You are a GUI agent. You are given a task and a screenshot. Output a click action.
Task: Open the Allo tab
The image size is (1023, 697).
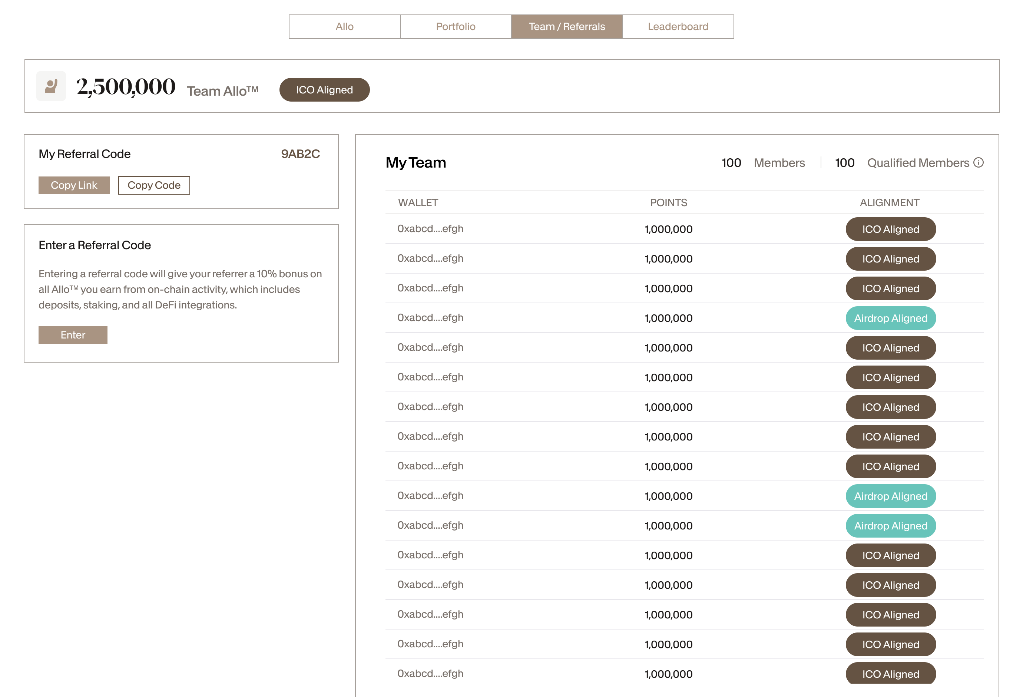(x=344, y=26)
